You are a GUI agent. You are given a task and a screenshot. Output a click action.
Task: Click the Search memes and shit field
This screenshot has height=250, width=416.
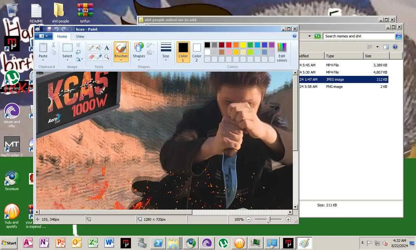tap(359, 36)
